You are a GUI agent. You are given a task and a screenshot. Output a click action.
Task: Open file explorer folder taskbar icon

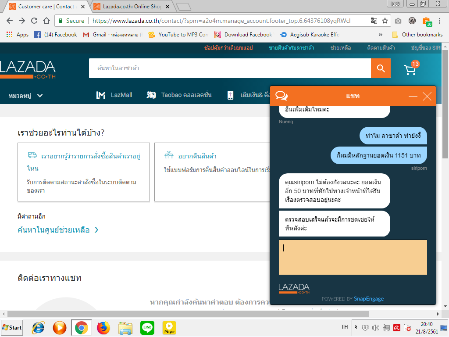125,327
